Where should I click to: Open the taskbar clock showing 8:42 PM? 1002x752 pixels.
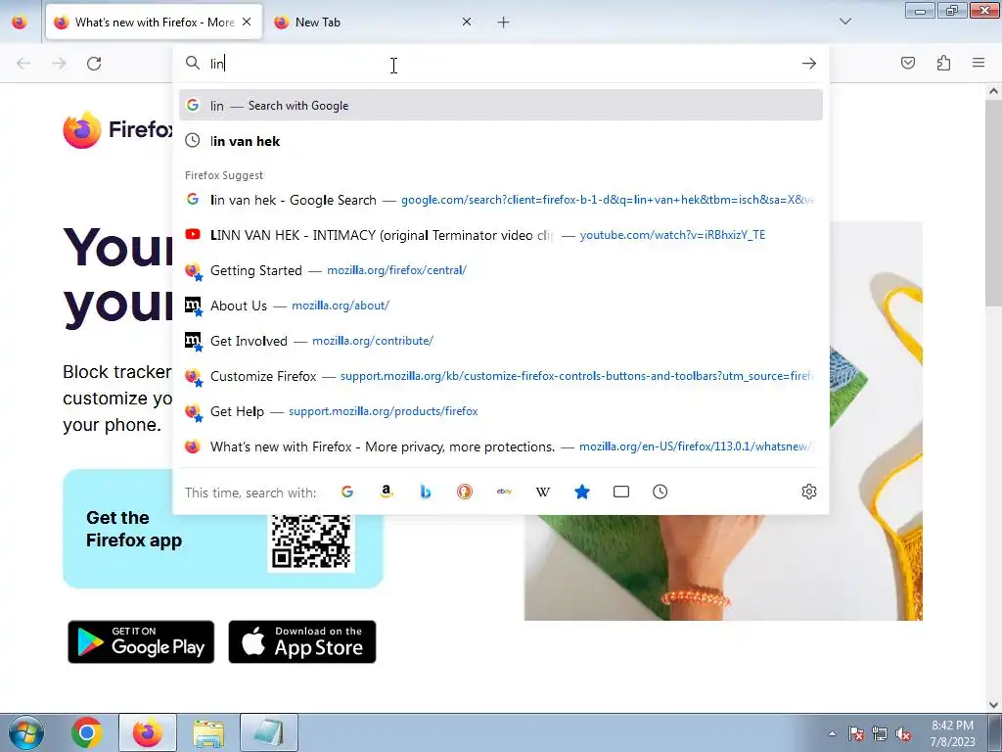click(952, 733)
